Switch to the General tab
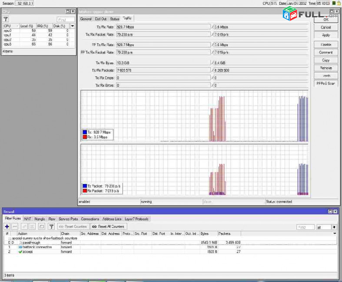Viewport: 342px width, 282px height. coord(86,19)
